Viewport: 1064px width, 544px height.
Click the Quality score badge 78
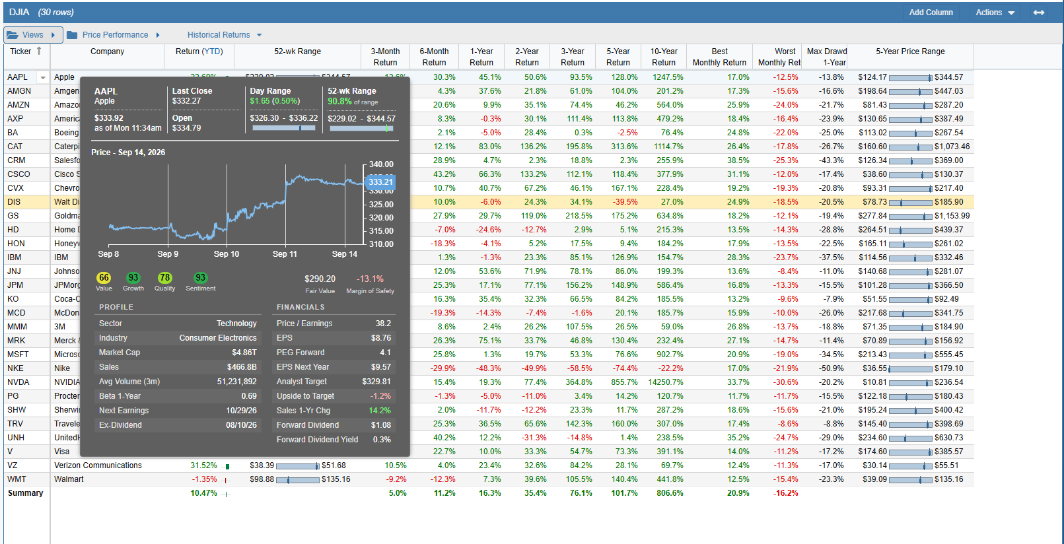point(164,278)
